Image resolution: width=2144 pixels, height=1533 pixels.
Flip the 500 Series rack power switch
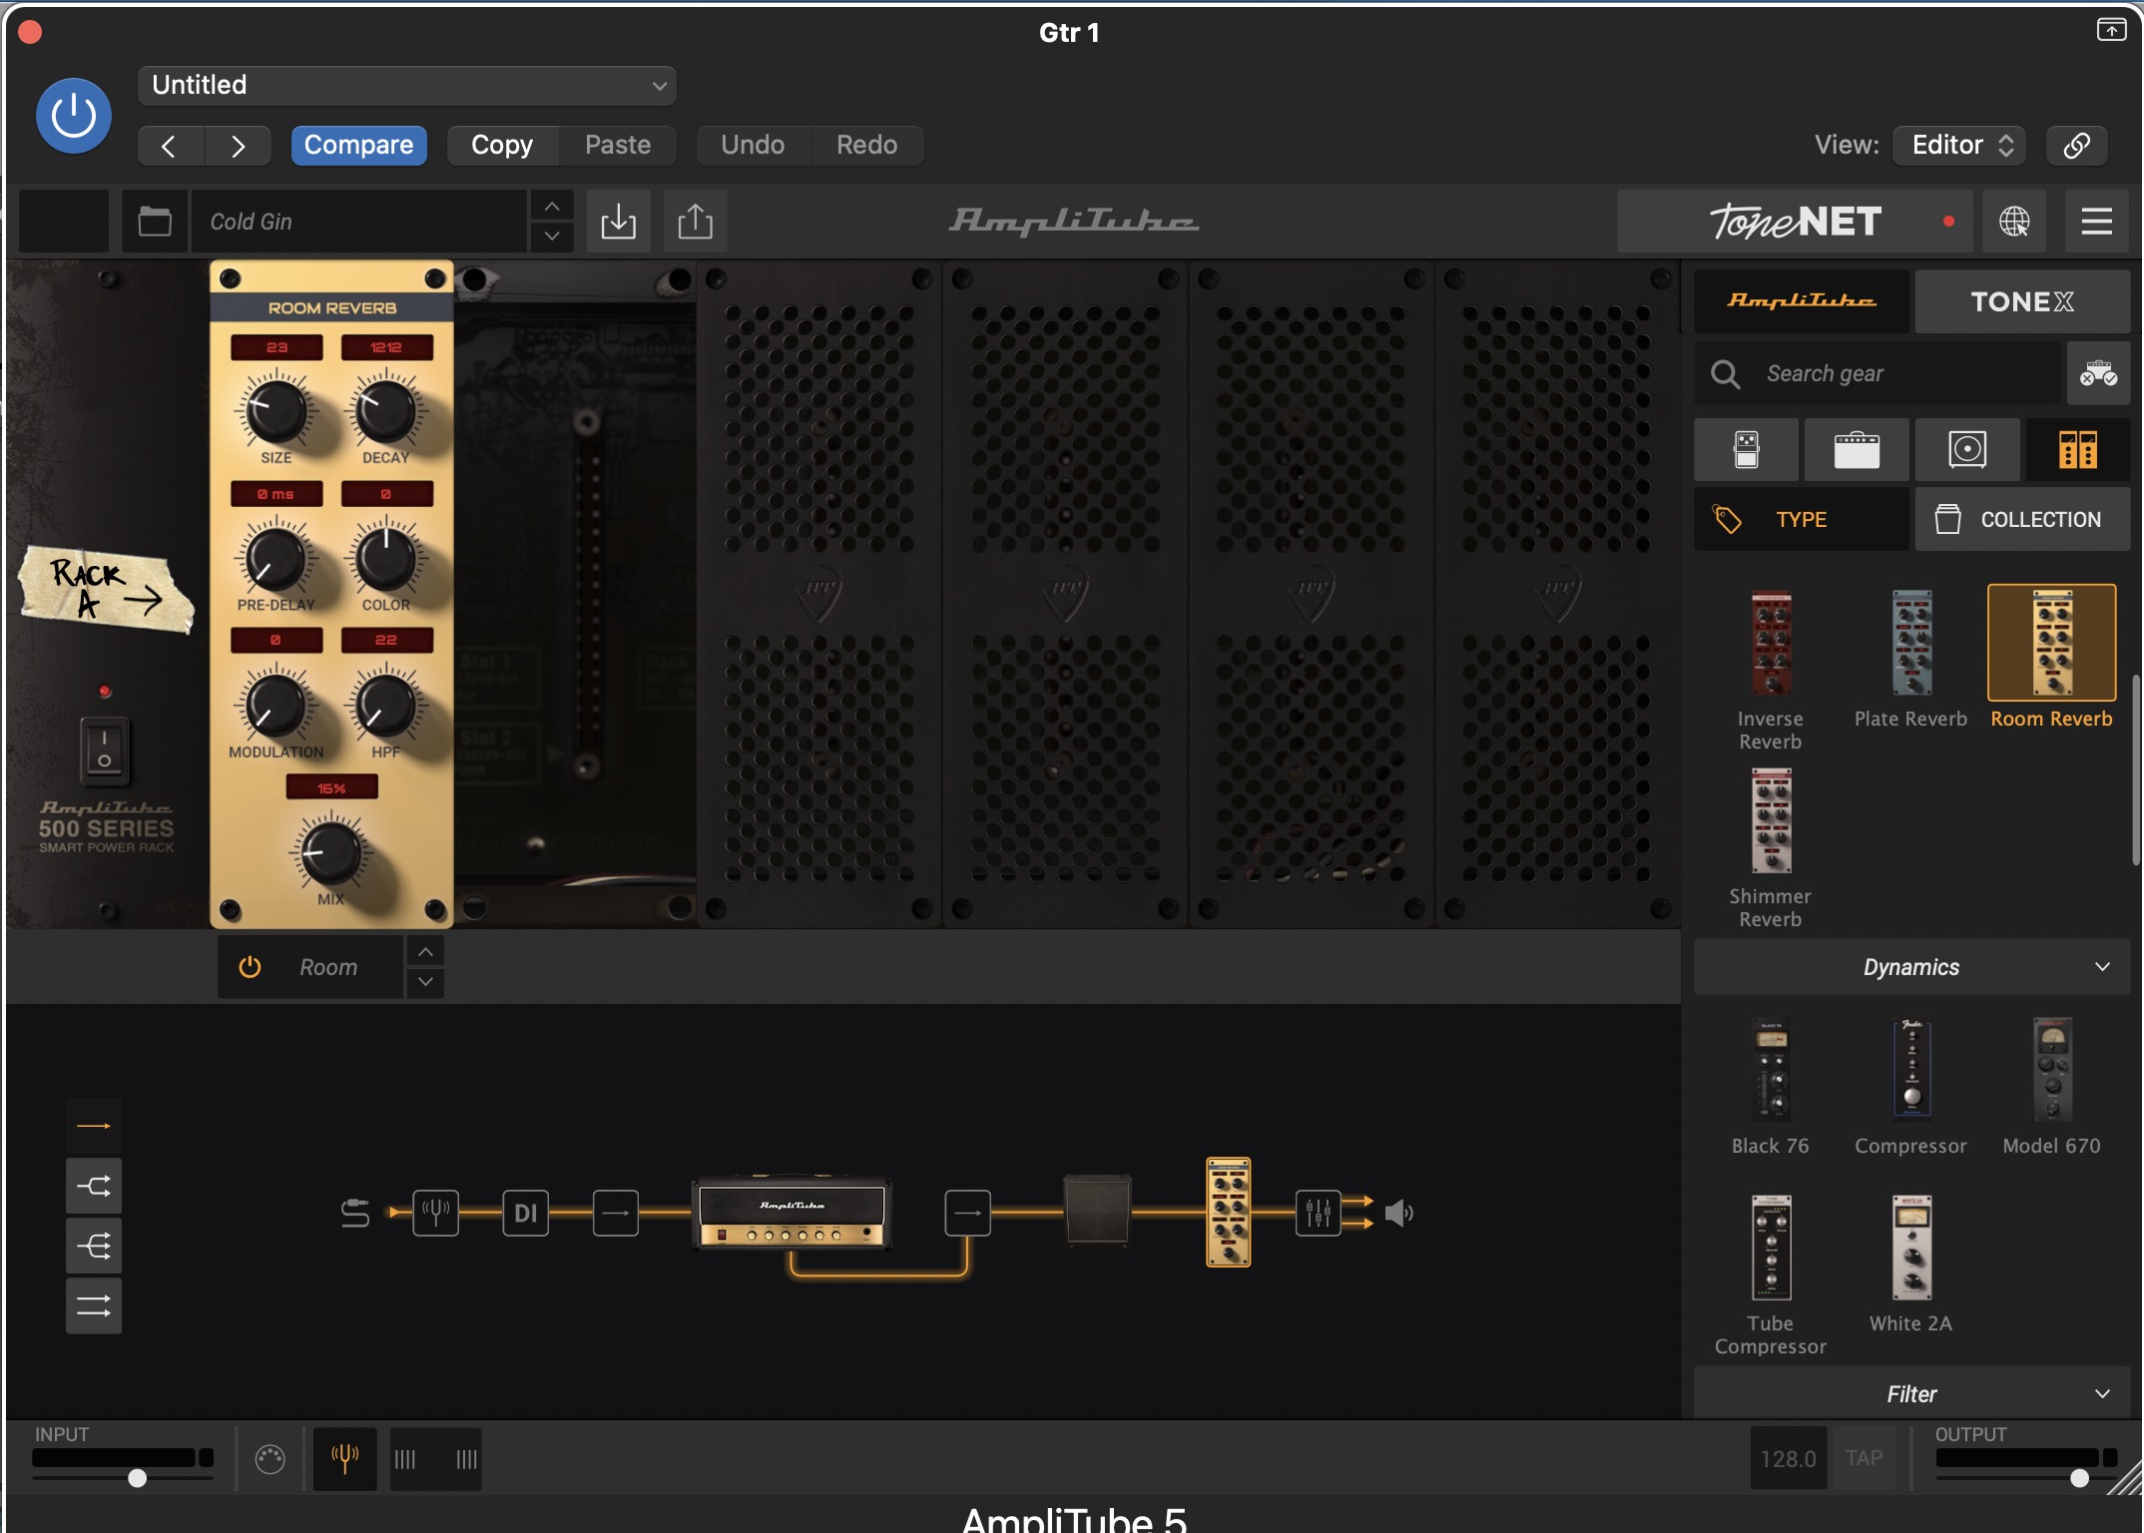pyautogui.click(x=104, y=749)
